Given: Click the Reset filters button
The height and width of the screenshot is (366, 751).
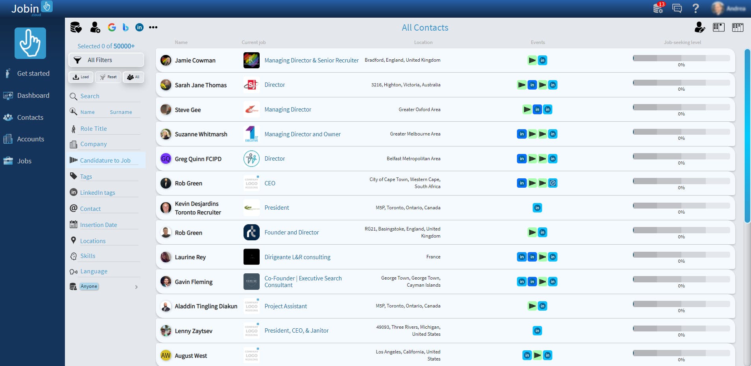Looking at the screenshot, I should [x=108, y=77].
